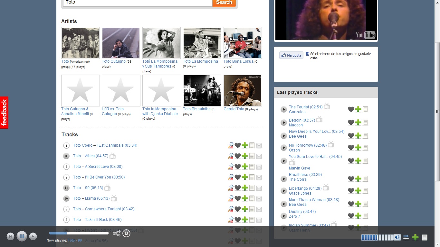The width and height of the screenshot is (440, 247).
Task: Skip to the next track in the player bar
Action: pos(33,236)
